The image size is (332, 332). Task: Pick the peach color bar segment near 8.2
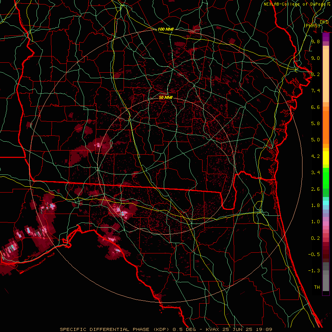[x=326, y=76]
